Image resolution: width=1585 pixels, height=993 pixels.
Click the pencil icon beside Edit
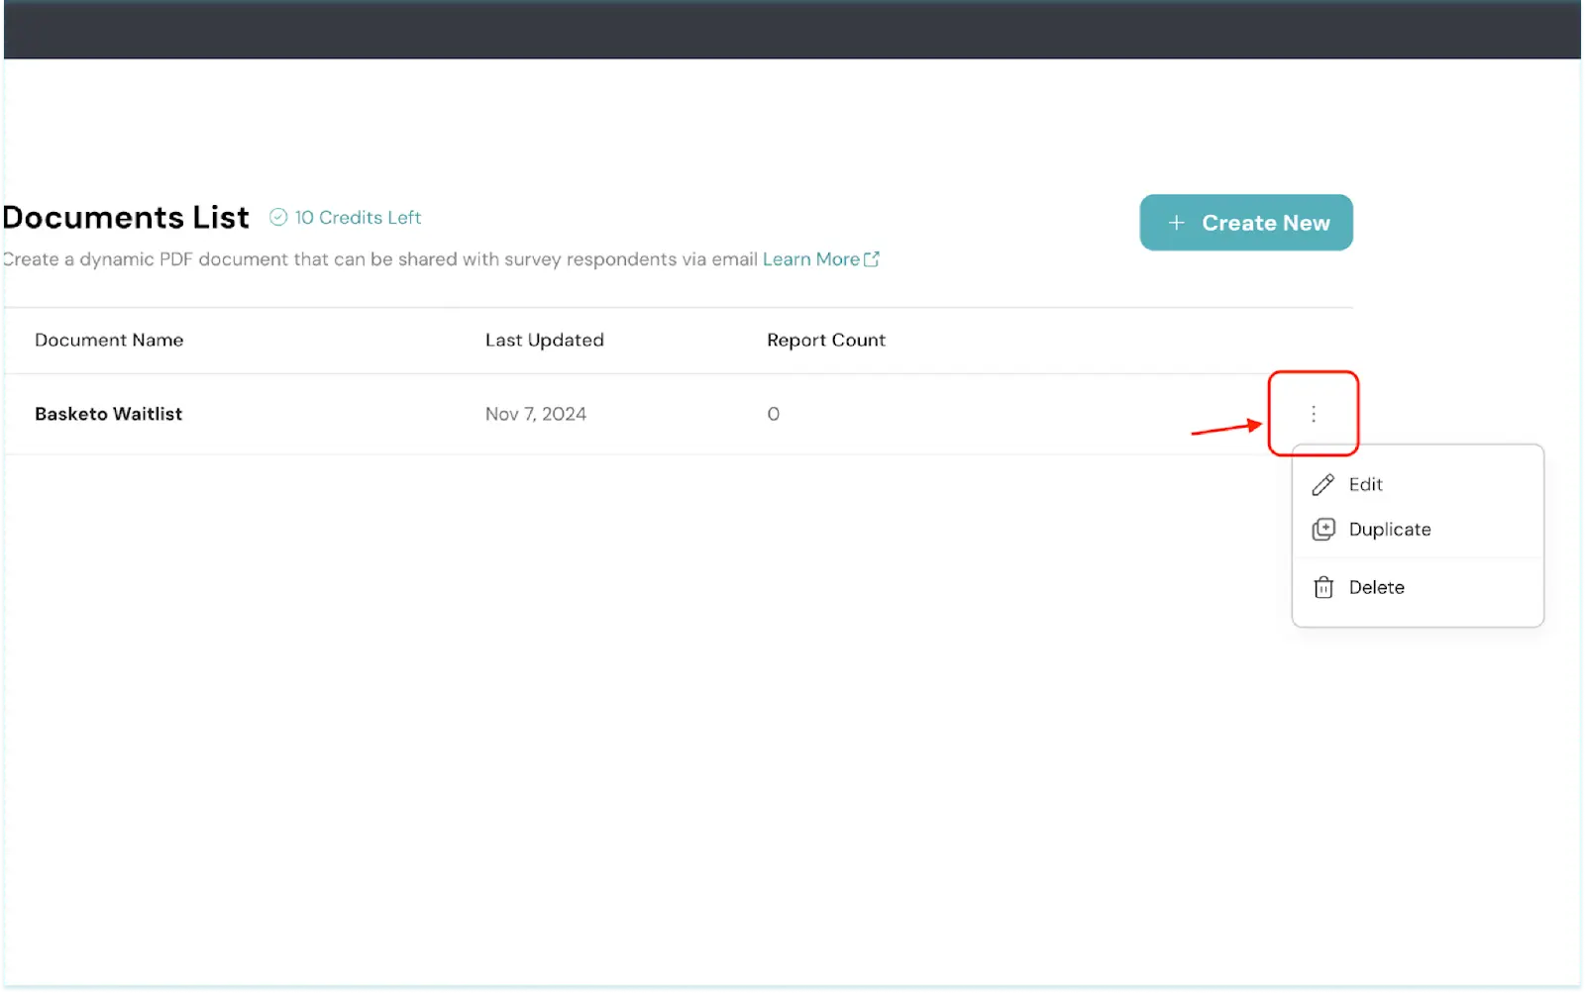pos(1322,485)
